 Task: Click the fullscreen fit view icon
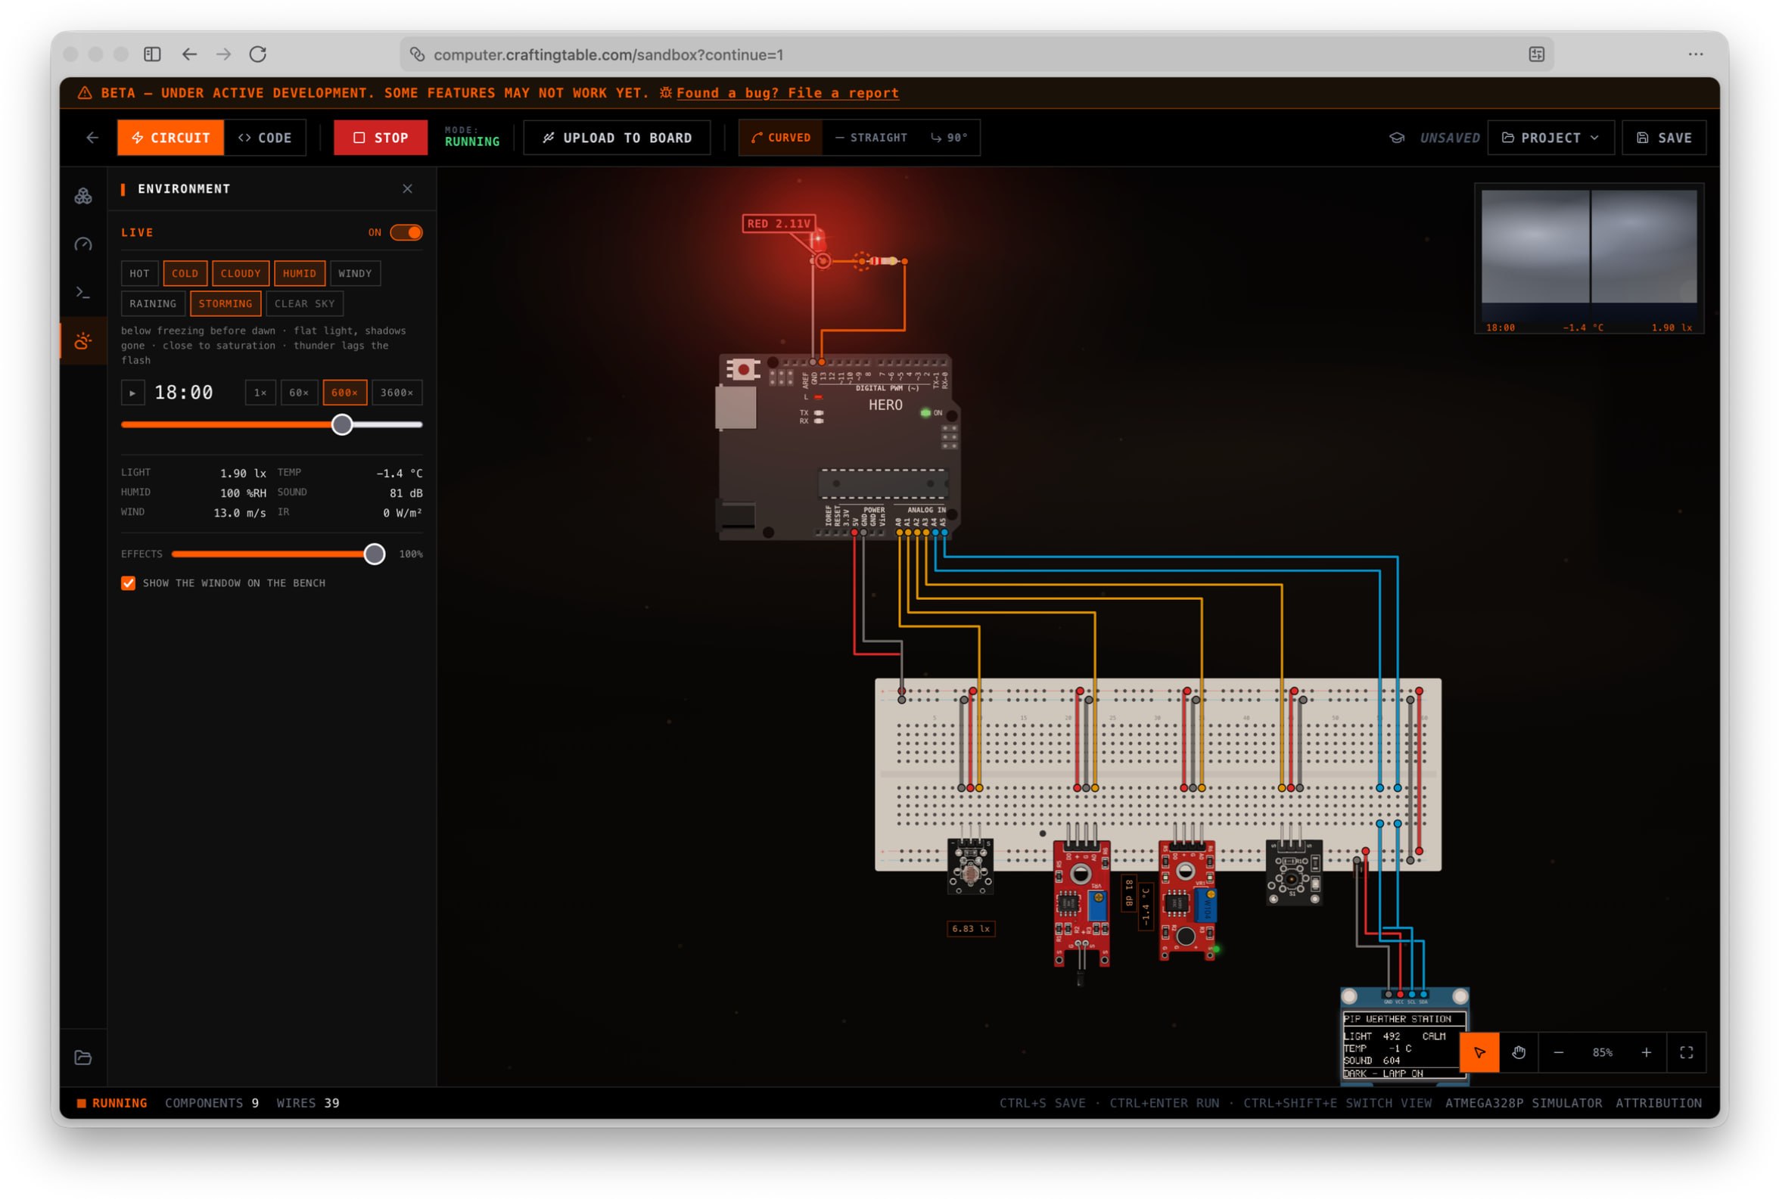(x=1686, y=1053)
